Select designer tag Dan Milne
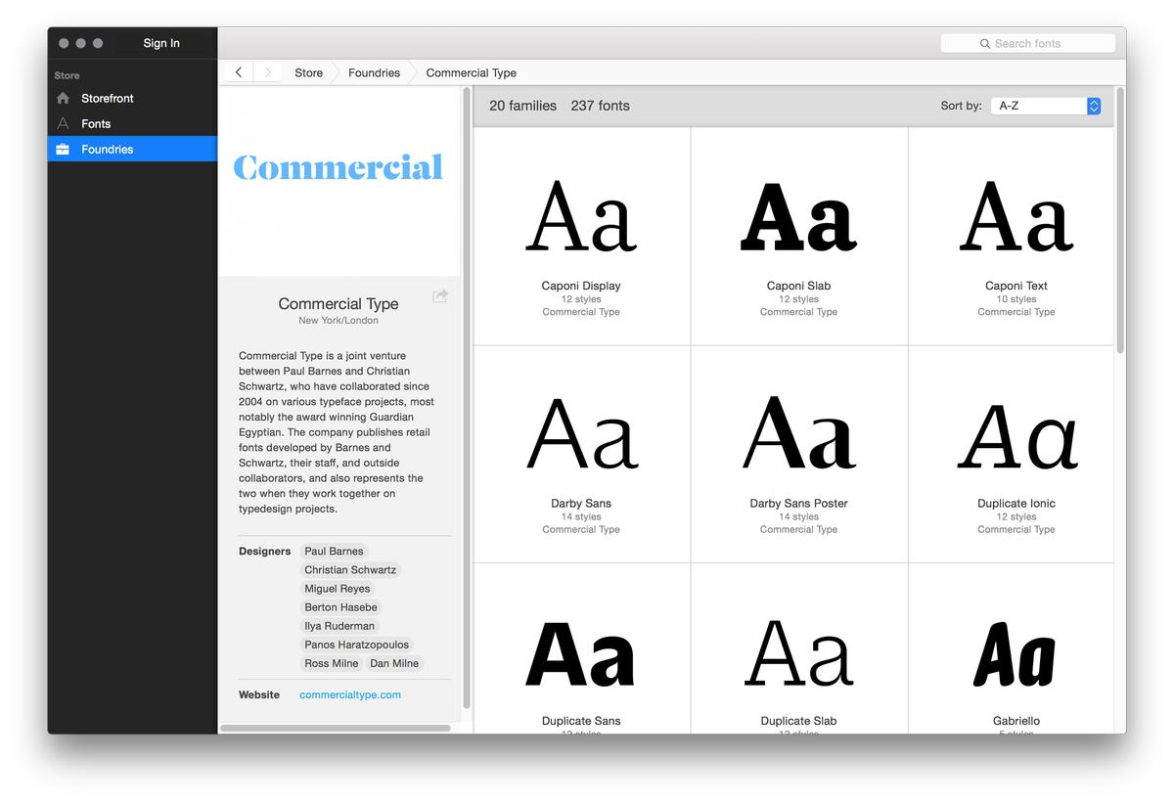The image size is (1174, 802). (394, 663)
